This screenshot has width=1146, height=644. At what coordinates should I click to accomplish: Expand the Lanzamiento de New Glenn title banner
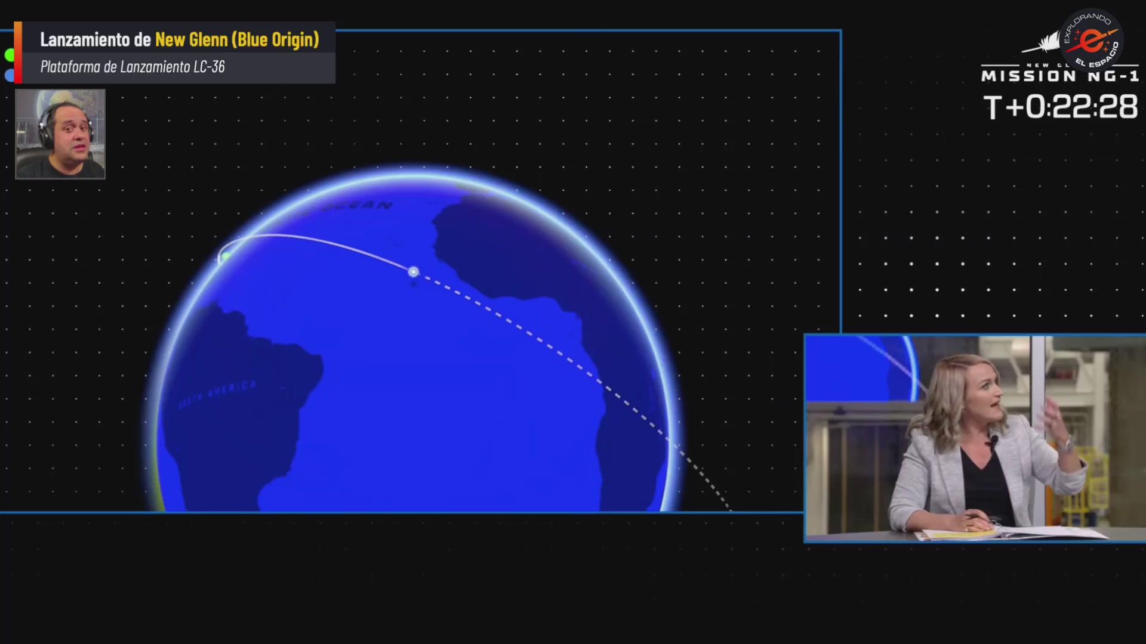click(179, 40)
